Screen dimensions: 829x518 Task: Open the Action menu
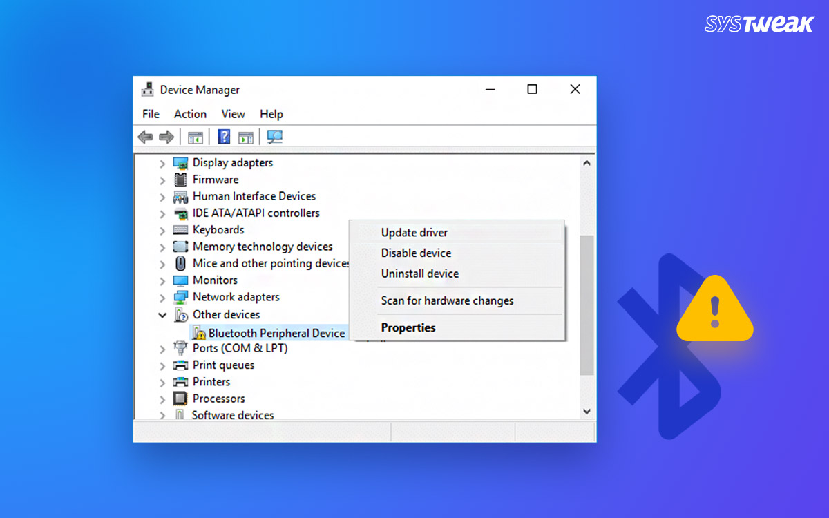click(x=190, y=114)
